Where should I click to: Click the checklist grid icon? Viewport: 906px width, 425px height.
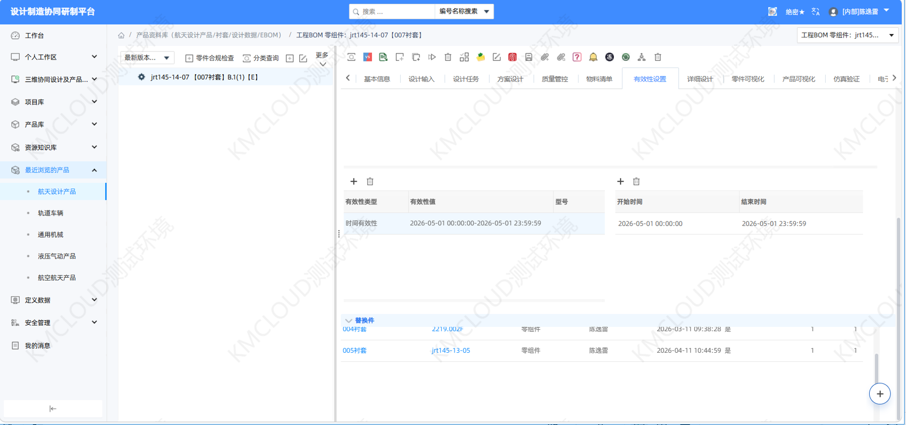pos(464,57)
